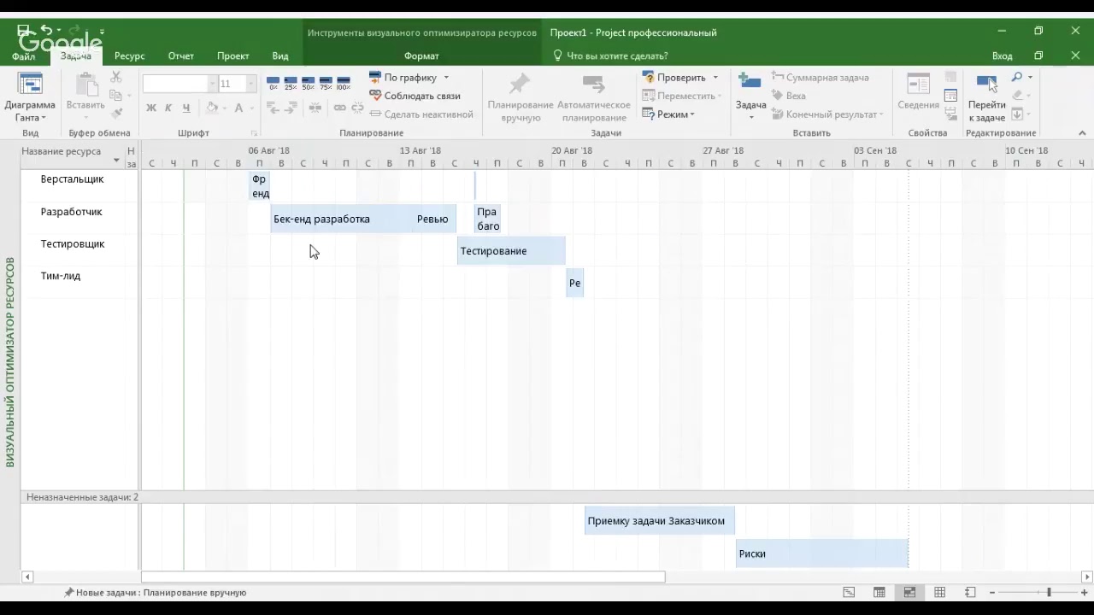1094x615 pixels.
Task: Click the Undo arrow in quick access toolbar
Action: pos(46,30)
